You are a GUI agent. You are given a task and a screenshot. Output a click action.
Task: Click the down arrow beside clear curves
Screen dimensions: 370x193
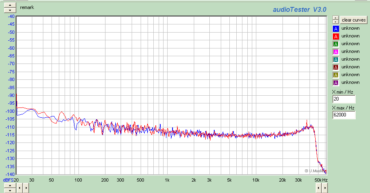336,22
